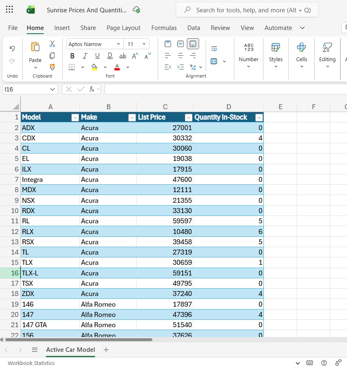The image size is (347, 367).
Task: Switch to the Page Layout tab
Action: click(x=123, y=28)
